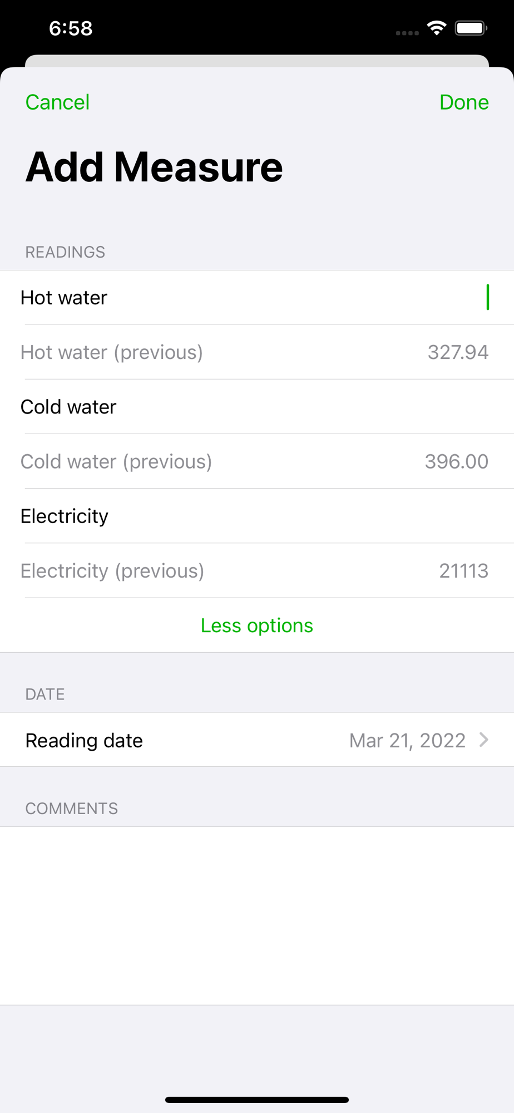Tap the Hot water (previous) label
Screen dimensions: 514x1113
click(112, 352)
